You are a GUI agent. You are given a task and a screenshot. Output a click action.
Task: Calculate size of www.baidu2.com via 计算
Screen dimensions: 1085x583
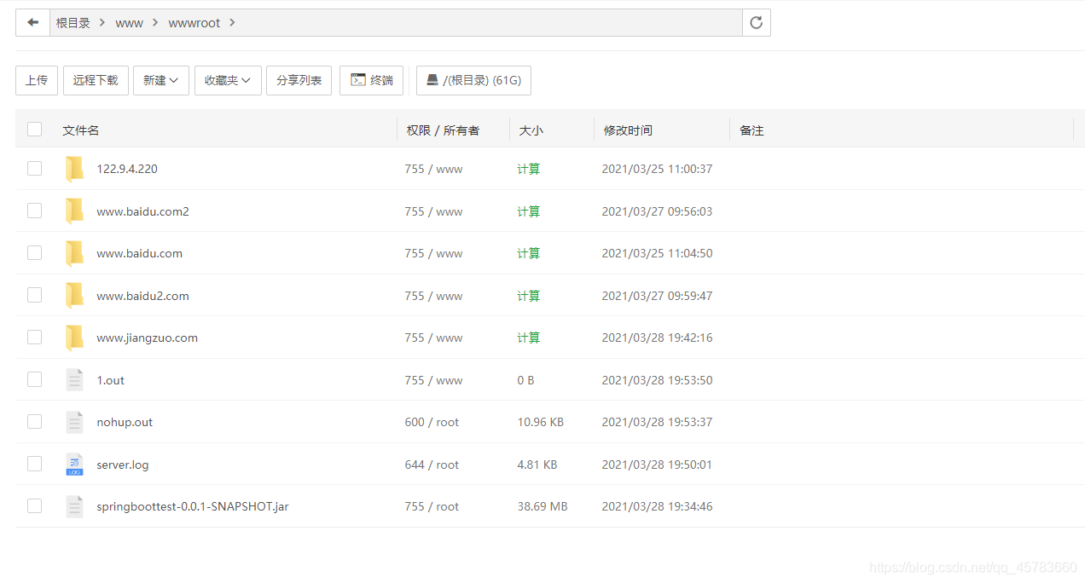tap(529, 296)
